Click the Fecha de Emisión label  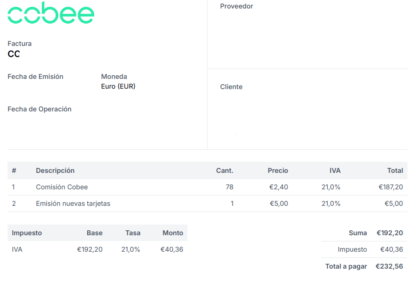36,77
